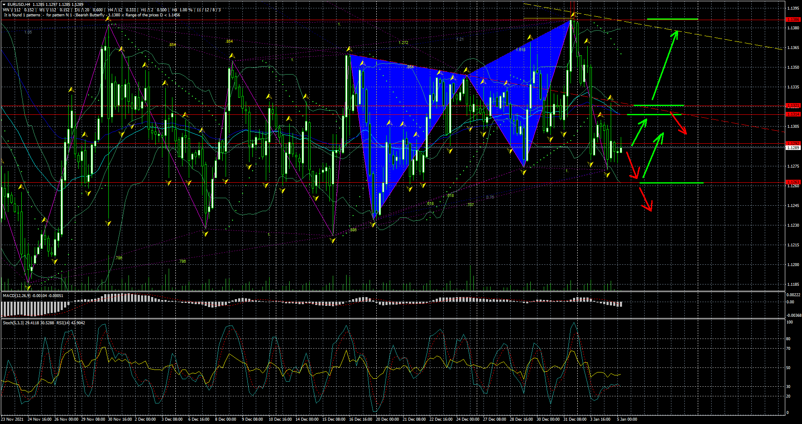The height and width of the screenshot is (424, 802).
Task: Click the 1.1185 price axis value
Action: point(793,284)
